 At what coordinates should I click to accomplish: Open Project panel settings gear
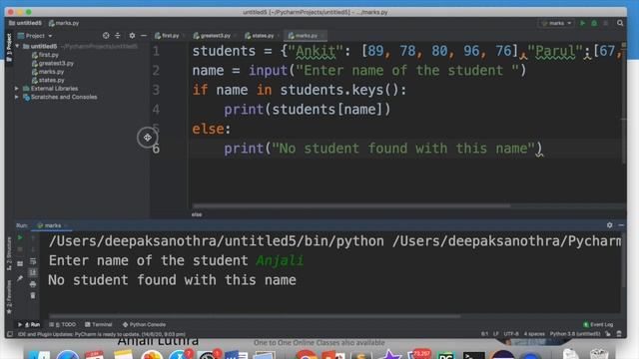click(132, 36)
